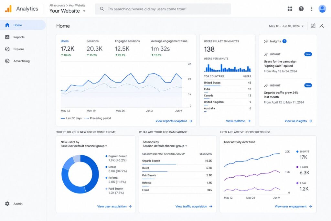Click the insights sparkle icon beside date range

coord(322,26)
